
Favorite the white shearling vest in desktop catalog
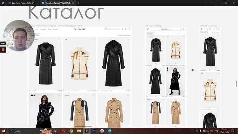pos(93,39)
